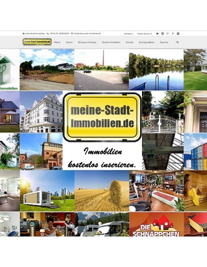This screenshot has width=207, height=267.
Task: Open the Mieten menu
Action: pyautogui.click(x=57, y=42)
